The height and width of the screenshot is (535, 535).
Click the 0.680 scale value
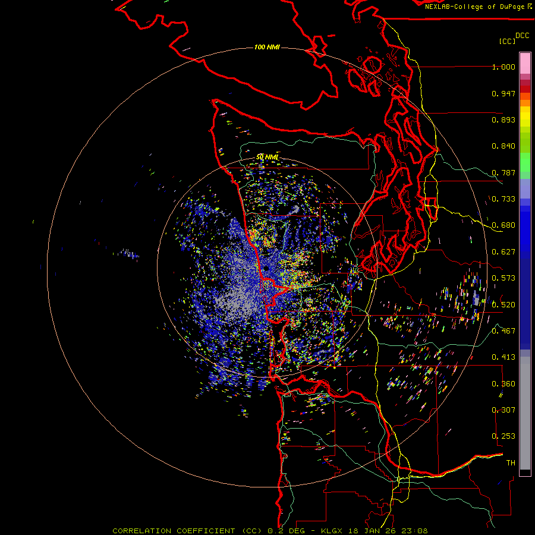point(503,225)
